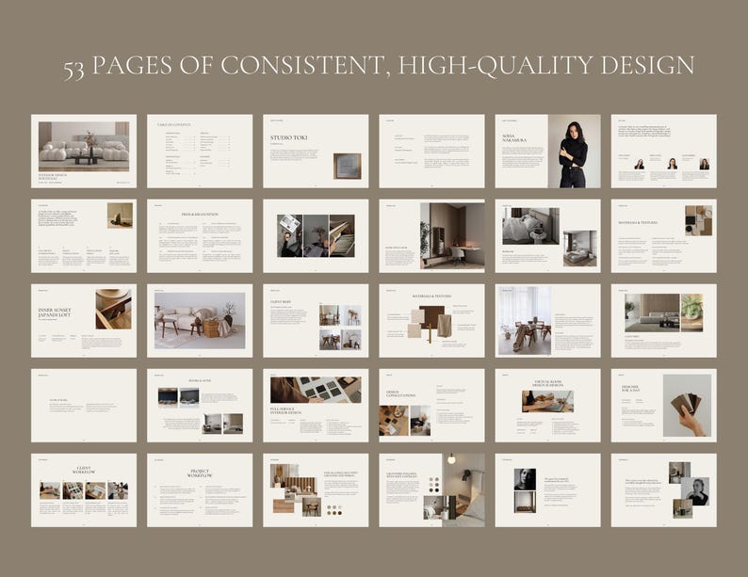Select the dining room with curtains page

click(x=547, y=321)
